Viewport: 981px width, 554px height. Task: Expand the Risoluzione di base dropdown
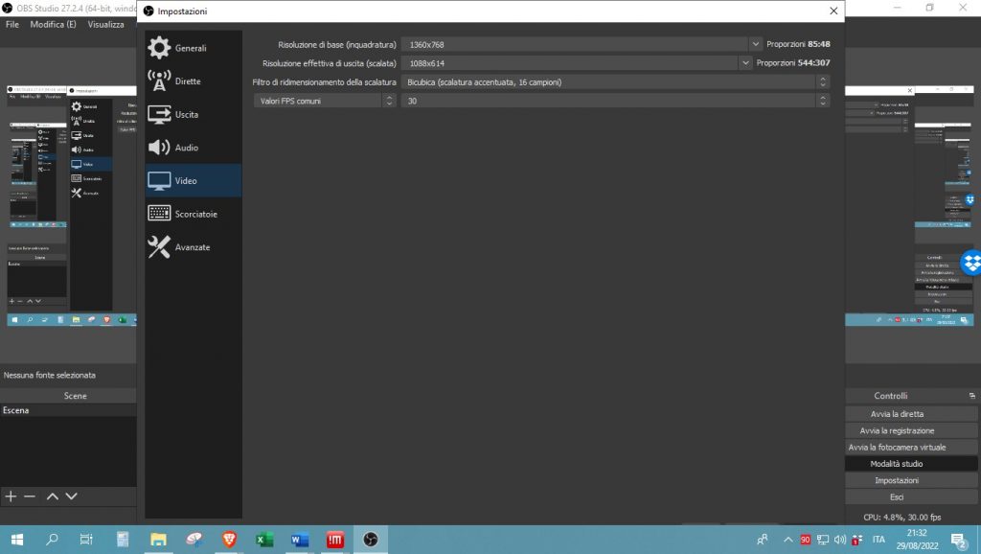click(755, 44)
